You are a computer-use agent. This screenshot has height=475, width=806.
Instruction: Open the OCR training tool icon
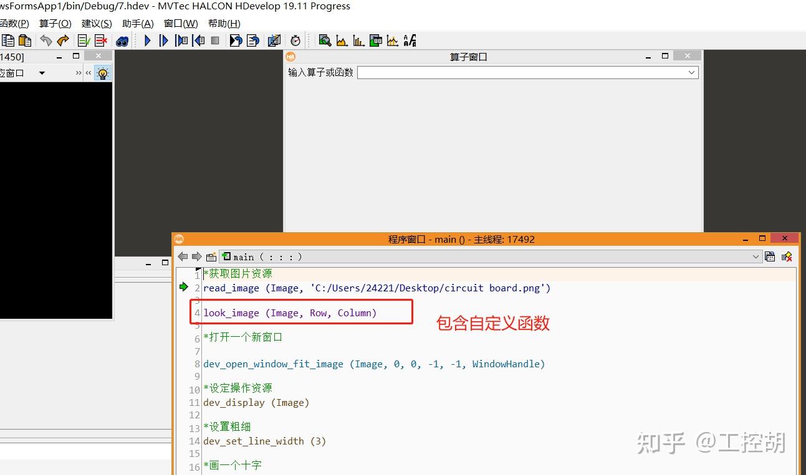[x=410, y=40]
